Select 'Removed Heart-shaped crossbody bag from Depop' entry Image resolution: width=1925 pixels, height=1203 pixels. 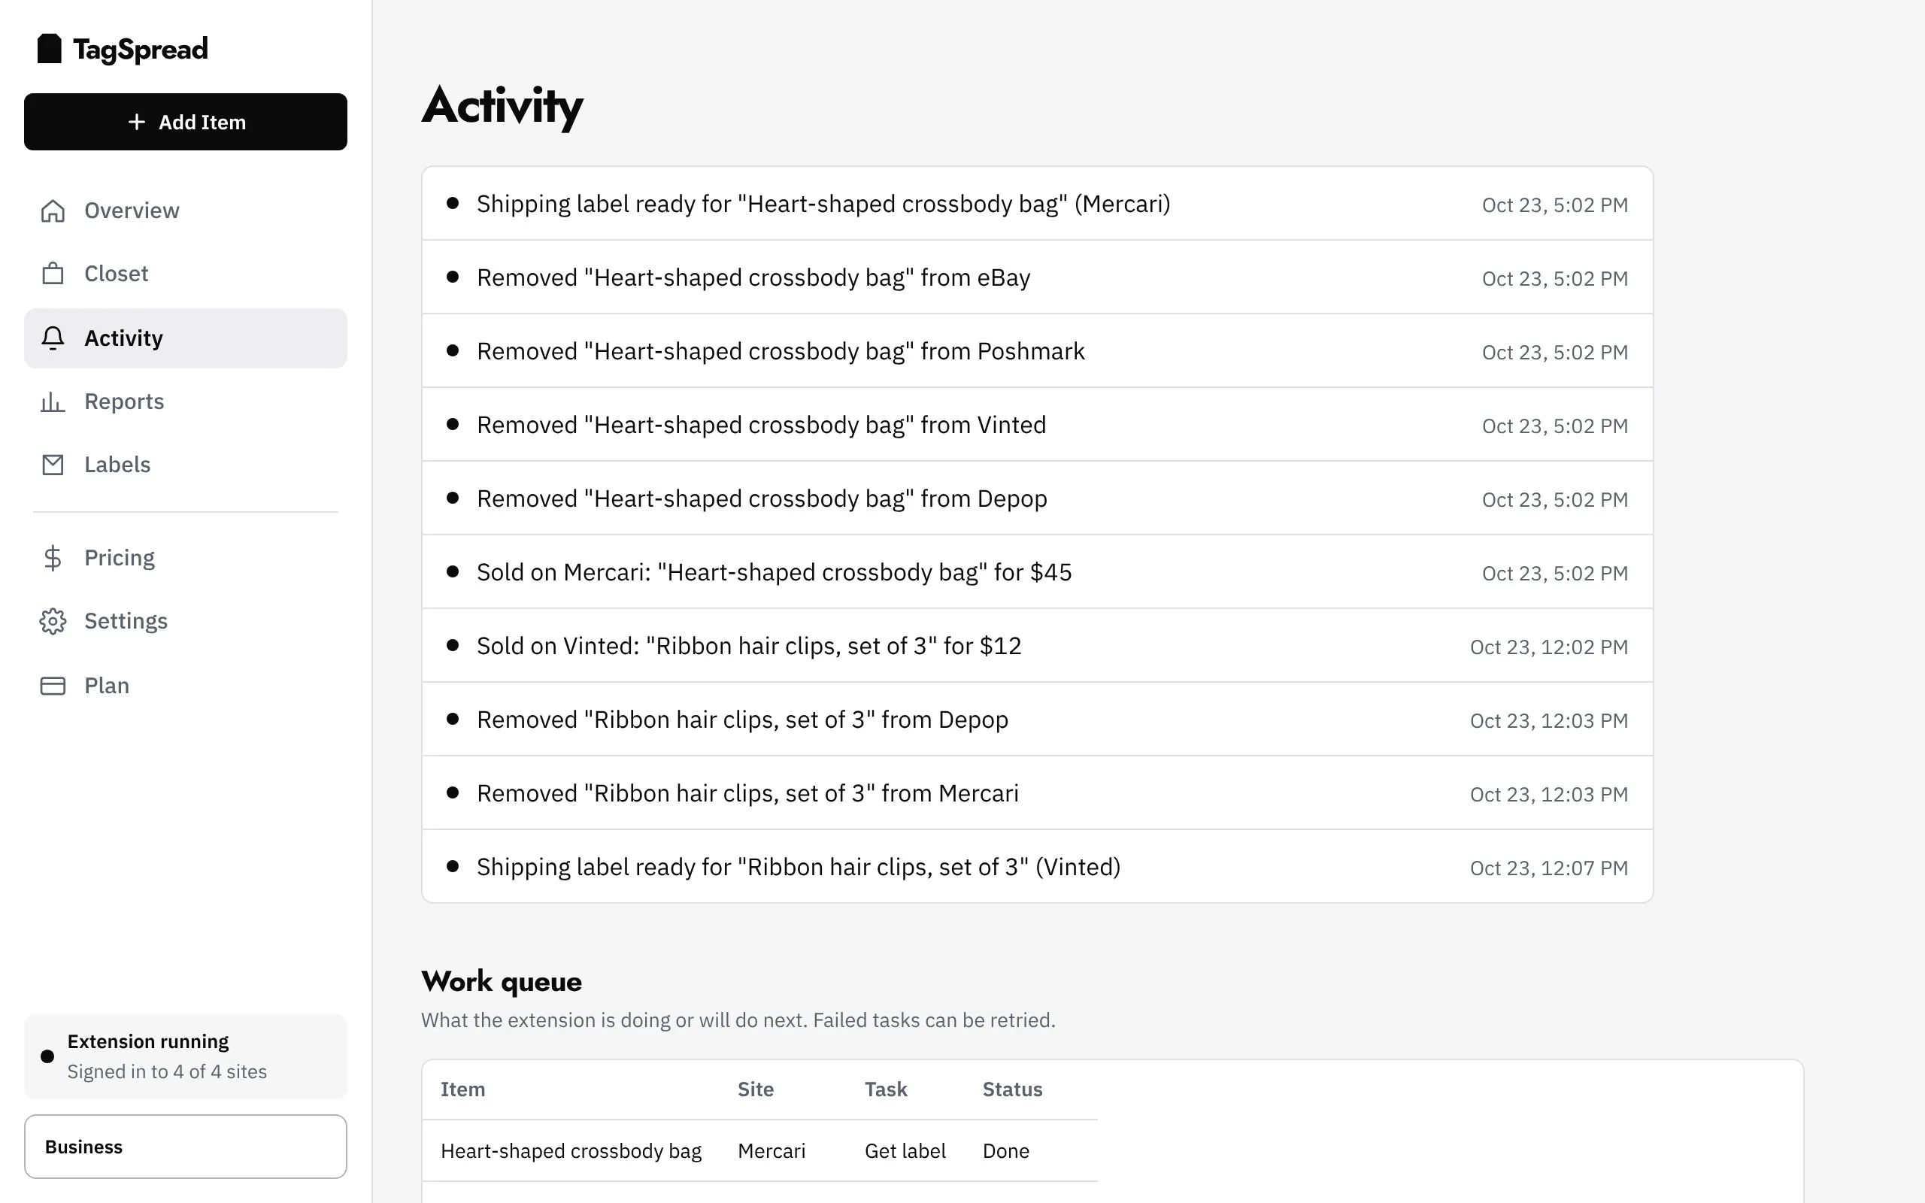[x=1037, y=498]
